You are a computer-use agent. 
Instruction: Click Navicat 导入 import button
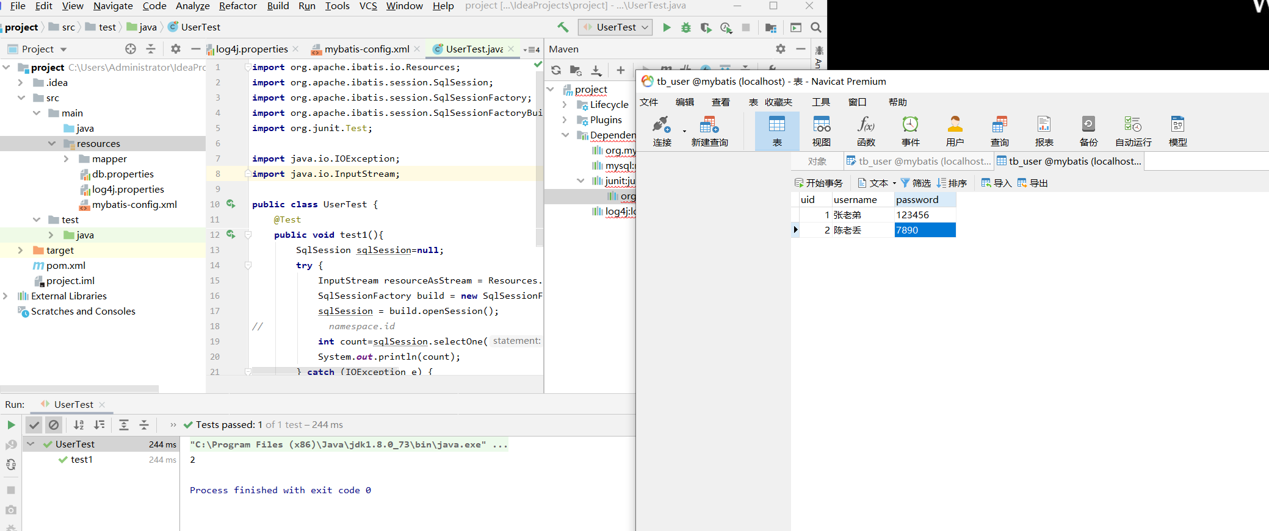tap(996, 183)
